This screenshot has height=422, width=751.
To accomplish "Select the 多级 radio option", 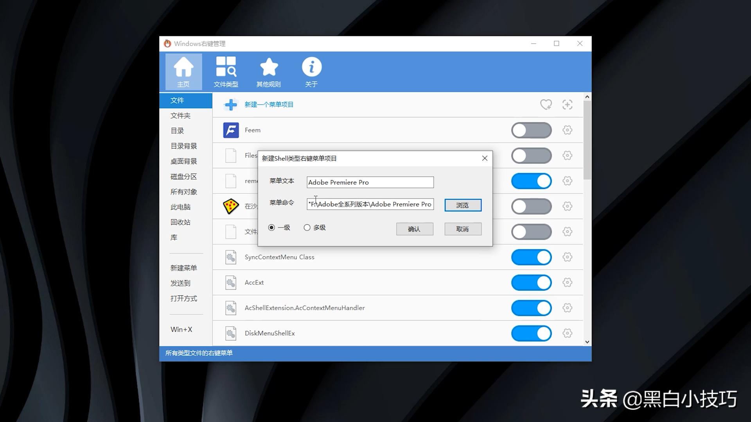I will (307, 227).
